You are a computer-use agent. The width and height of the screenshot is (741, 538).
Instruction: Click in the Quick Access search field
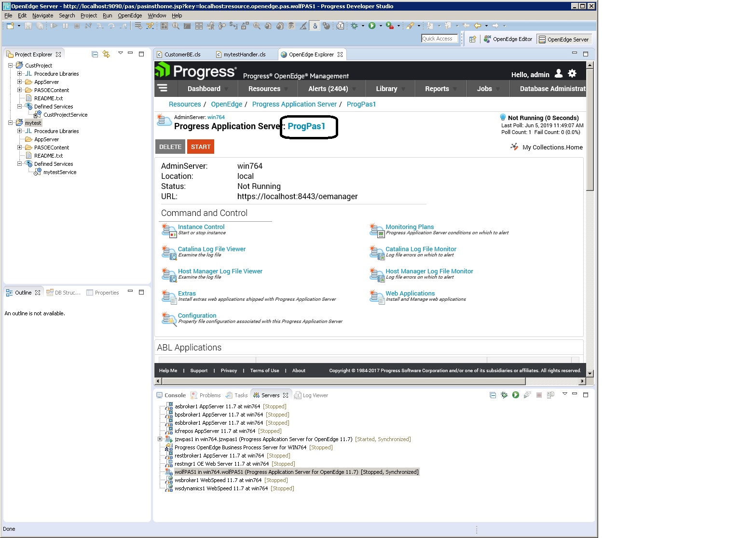439,39
